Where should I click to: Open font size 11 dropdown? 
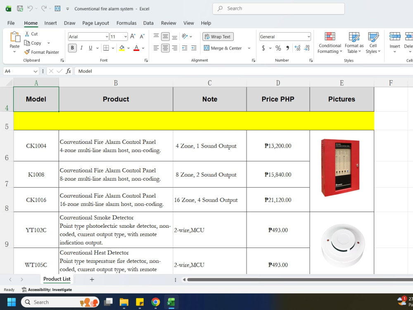tap(126, 37)
